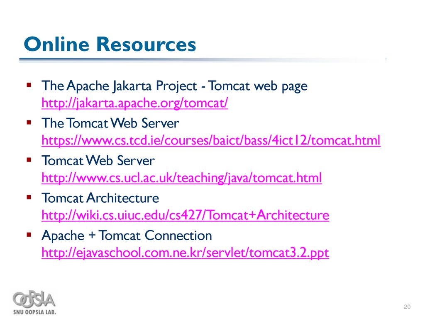Open the cs.ucl.ac.uk tomcat.html link
The width and height of the screenshot is (425, 319).
point(182,178)
